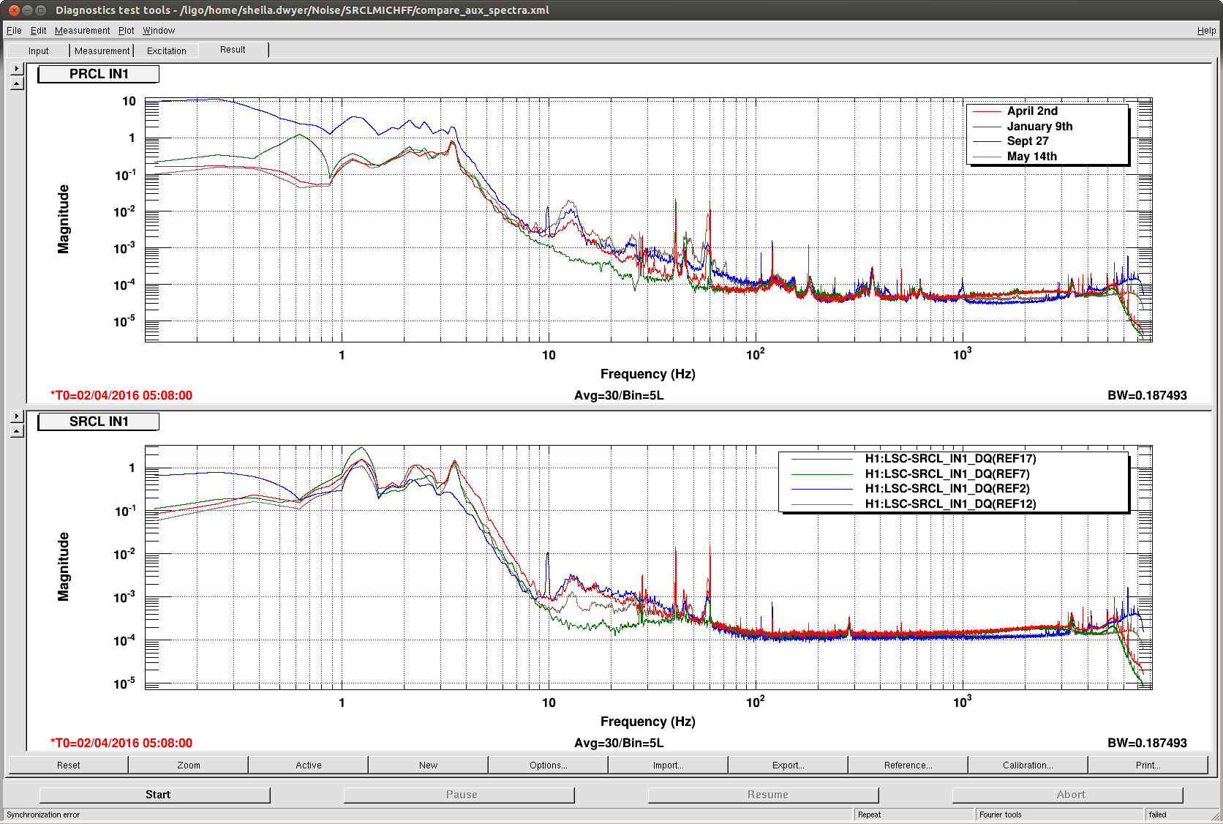
Task: Click the Repeat status bar field
Action: pos(914,814)
